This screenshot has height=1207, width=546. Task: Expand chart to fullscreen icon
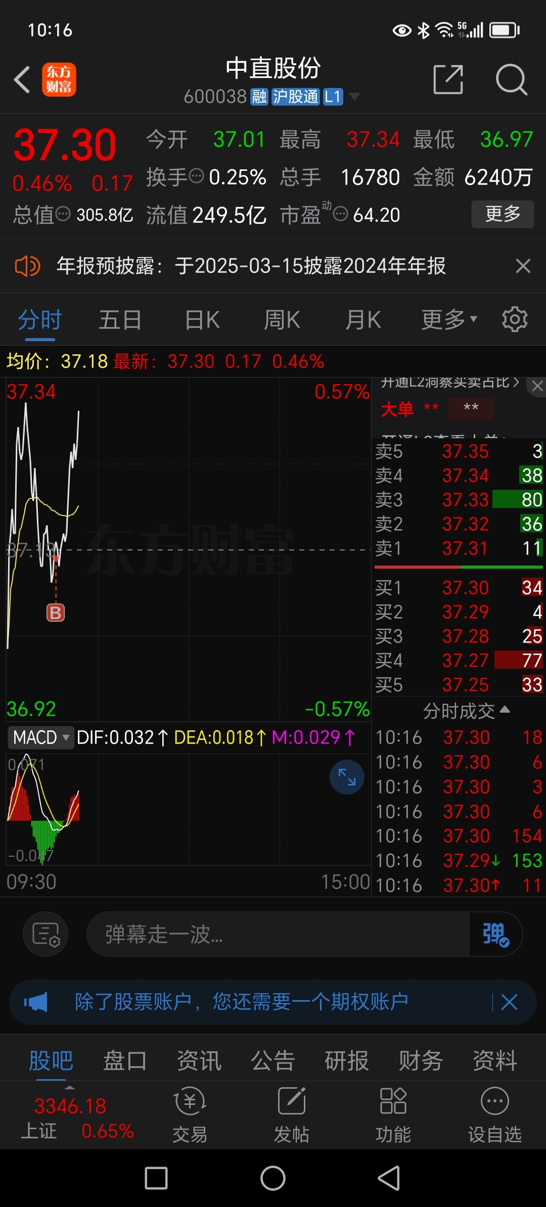[x=347, y=777]
